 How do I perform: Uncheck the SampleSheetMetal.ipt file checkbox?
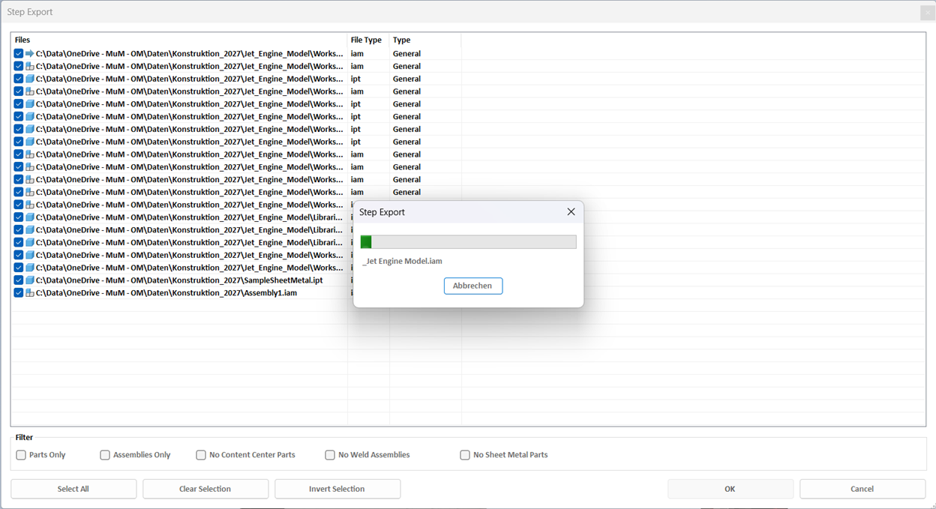click(19, 280)
